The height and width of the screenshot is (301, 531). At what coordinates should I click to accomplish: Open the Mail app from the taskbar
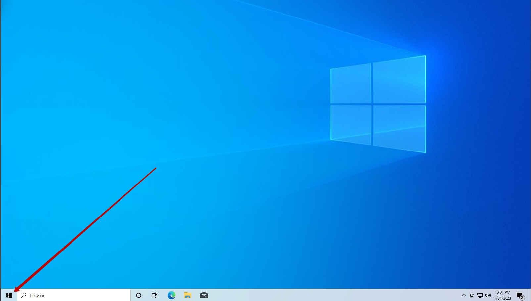[204, 295]
